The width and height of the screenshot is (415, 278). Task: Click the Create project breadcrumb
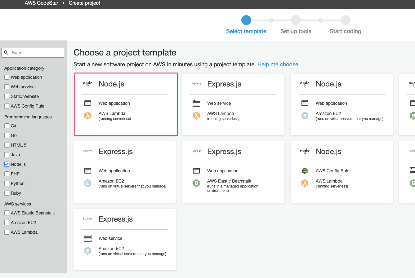(84, 3)
